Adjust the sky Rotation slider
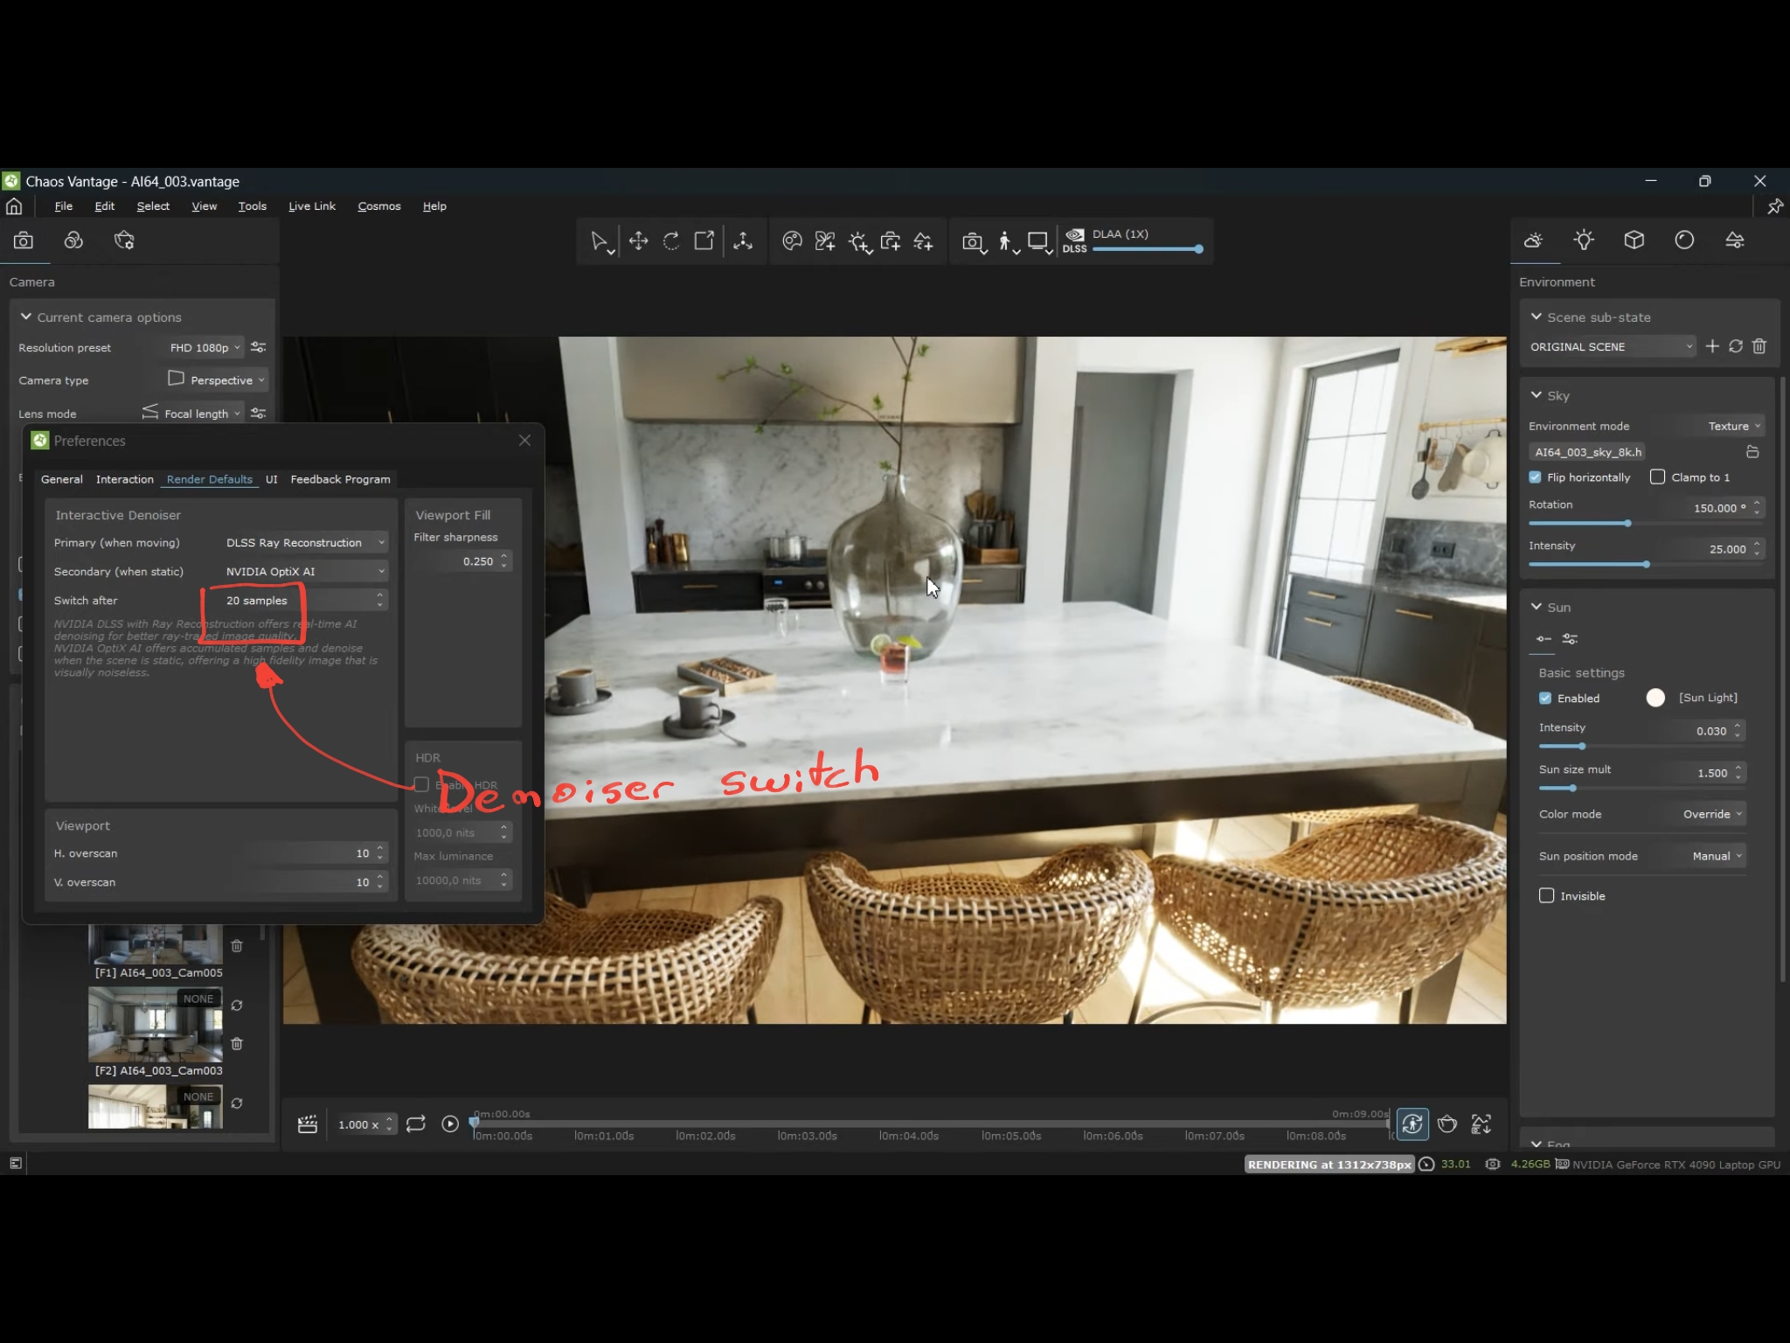The width and height of the screenshot is (1790, 1343). tap(1627, 524)
